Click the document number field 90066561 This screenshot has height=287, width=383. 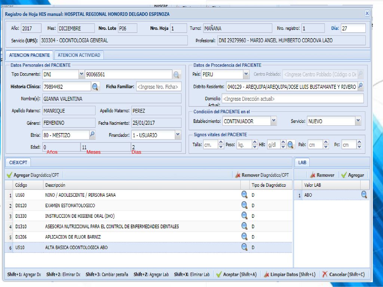tap(129, 74)
